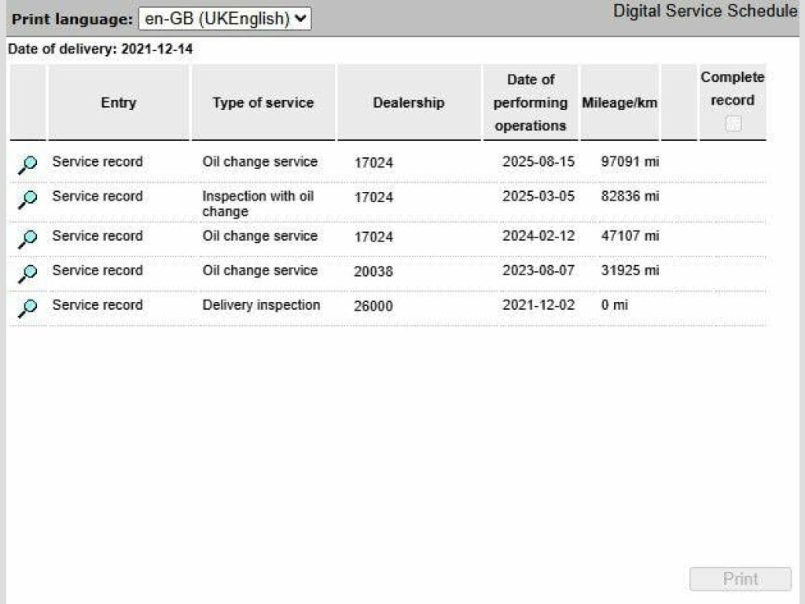Image resolution: width=805 pixels, height=604 pixels.
Task: Click the dealership number 26000
Action: (373, 306)
